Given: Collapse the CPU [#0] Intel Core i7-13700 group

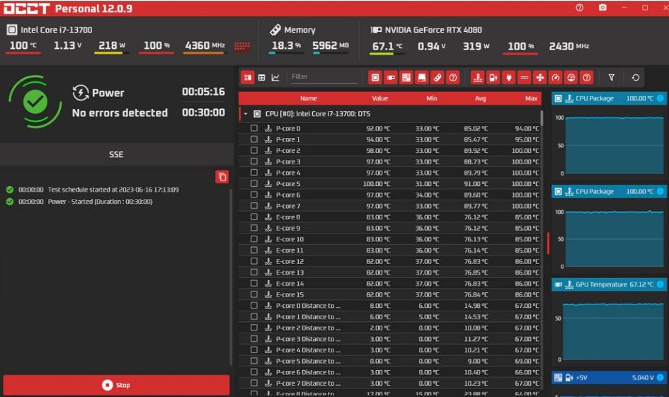Looking at the screenshot, I should point(245,113).
